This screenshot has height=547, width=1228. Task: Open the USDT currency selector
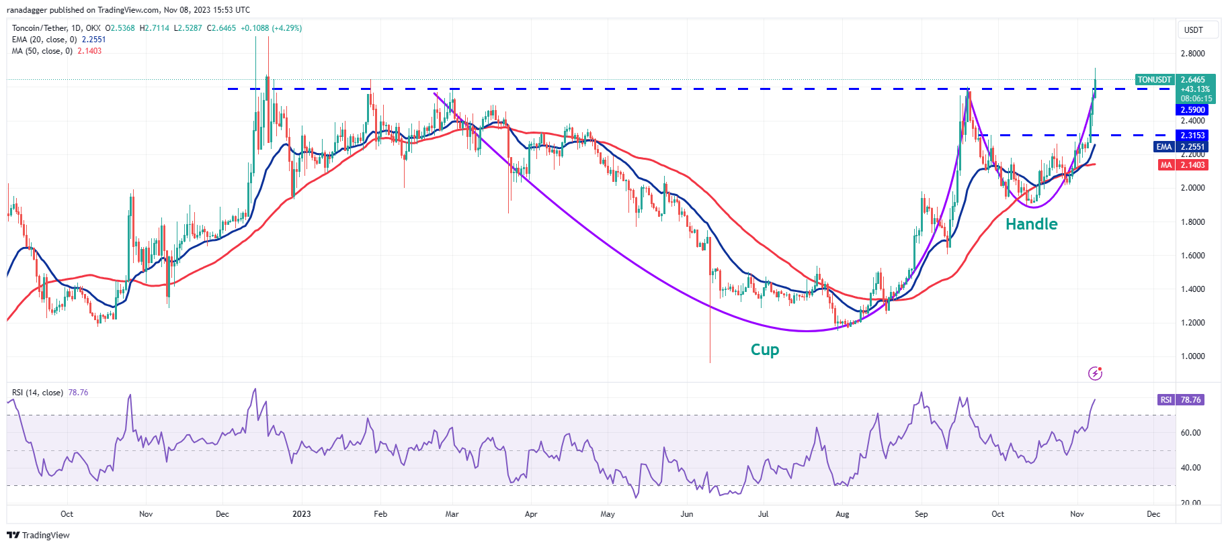click(x=1194, y=30)
